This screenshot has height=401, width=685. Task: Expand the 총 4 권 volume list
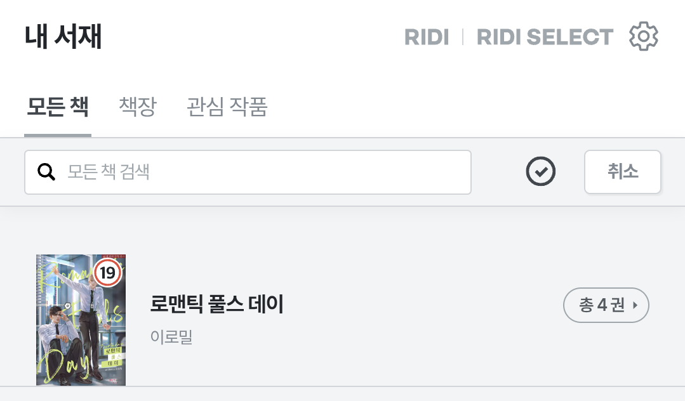point(606,305)
